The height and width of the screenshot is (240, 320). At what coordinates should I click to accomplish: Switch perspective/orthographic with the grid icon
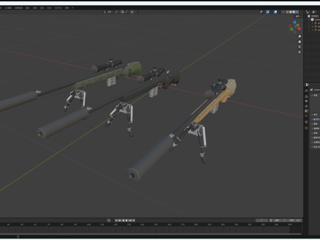coord(299,52)
